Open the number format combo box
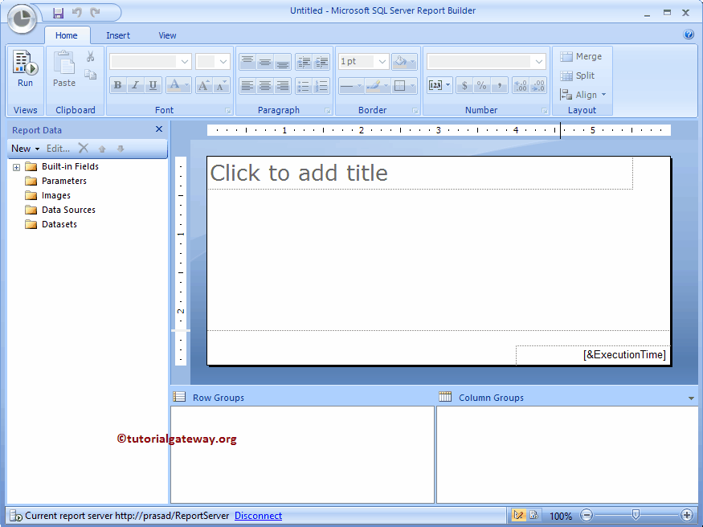 pyautogui.click(x=486, y=61)
